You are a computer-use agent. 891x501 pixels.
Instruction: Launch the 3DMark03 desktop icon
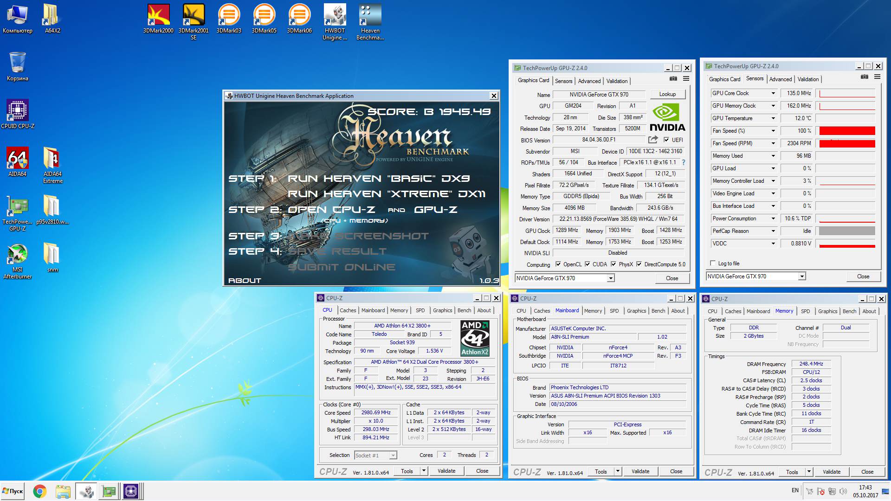[229, 19]
